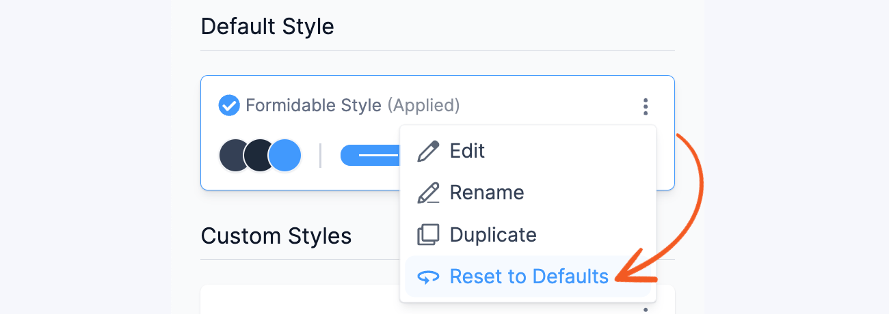This screenshot has height=314, width=889.
Task: Choose Rename from the style menu
Action: tap(528, 193)
